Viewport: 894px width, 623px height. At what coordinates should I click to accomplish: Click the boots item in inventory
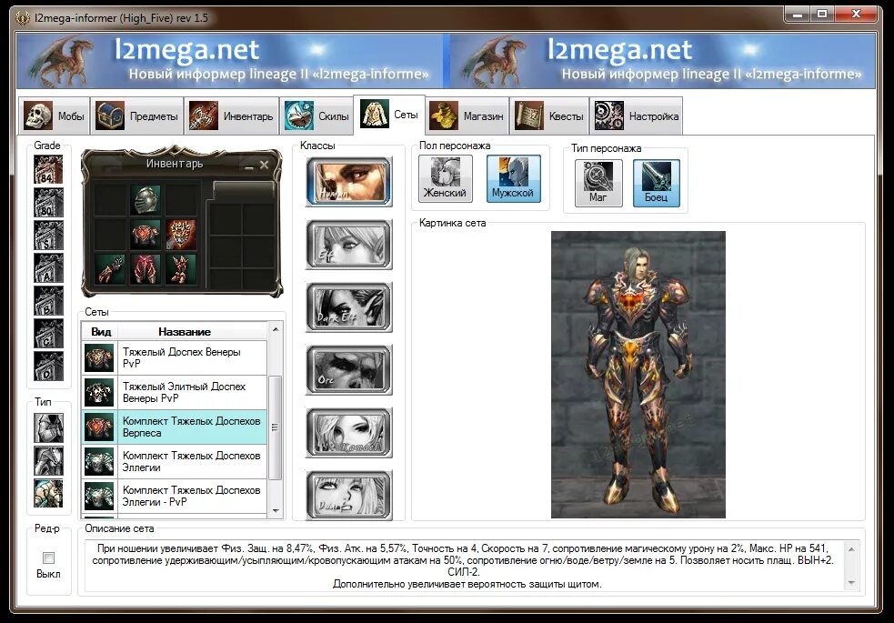coord(181,269)
